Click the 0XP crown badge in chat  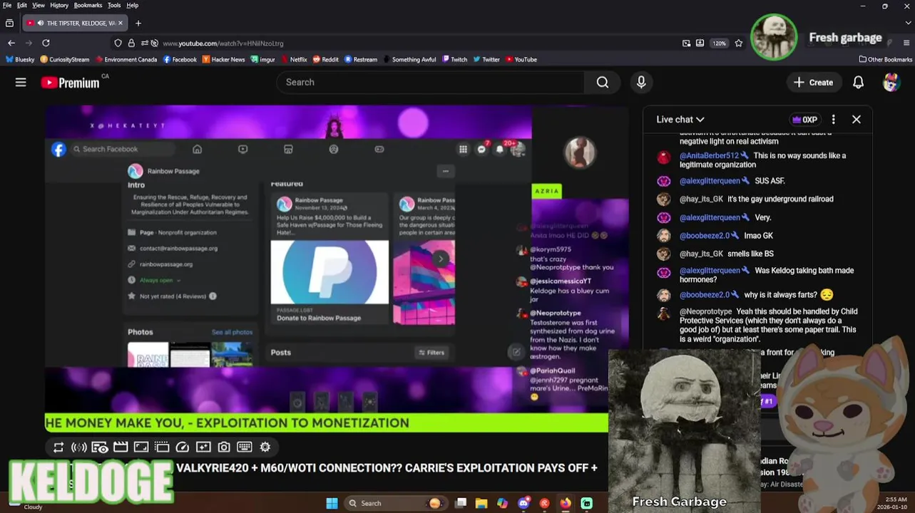click(x=804, y=120)
